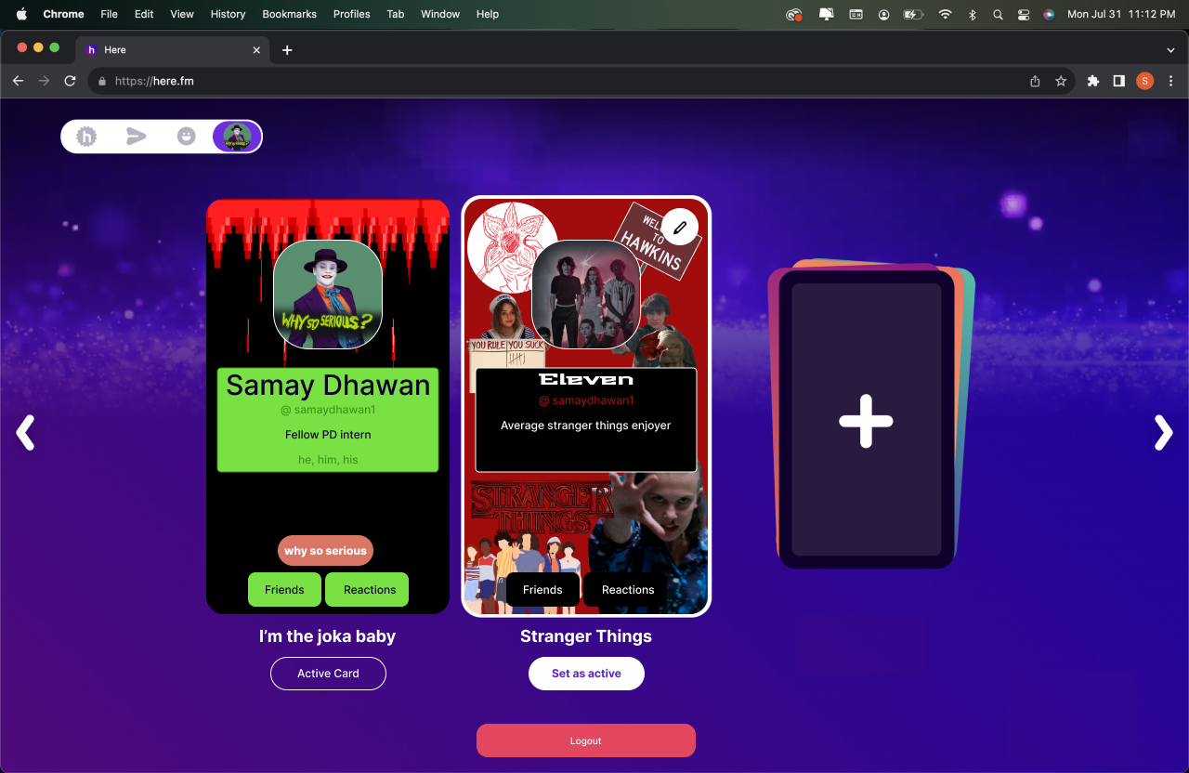Open the Chrome profile S avatar

tap(1144, 81)
